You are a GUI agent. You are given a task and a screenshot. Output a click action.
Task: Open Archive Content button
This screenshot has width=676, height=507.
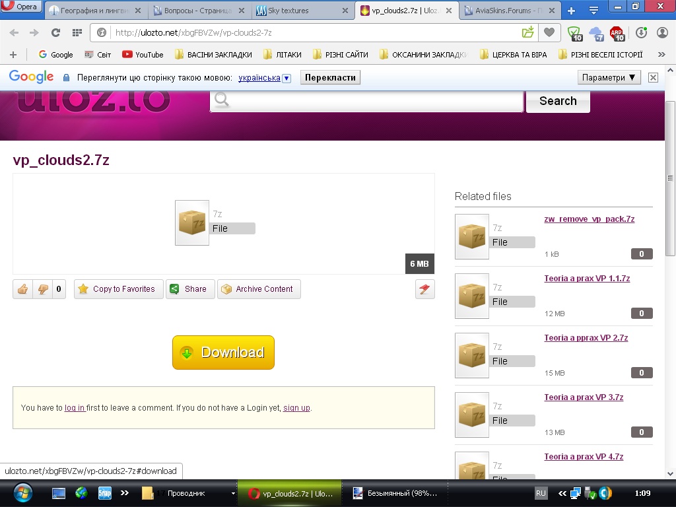[259, 289]
